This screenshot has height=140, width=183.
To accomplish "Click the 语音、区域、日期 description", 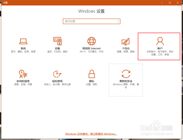I will click(23, 84).
